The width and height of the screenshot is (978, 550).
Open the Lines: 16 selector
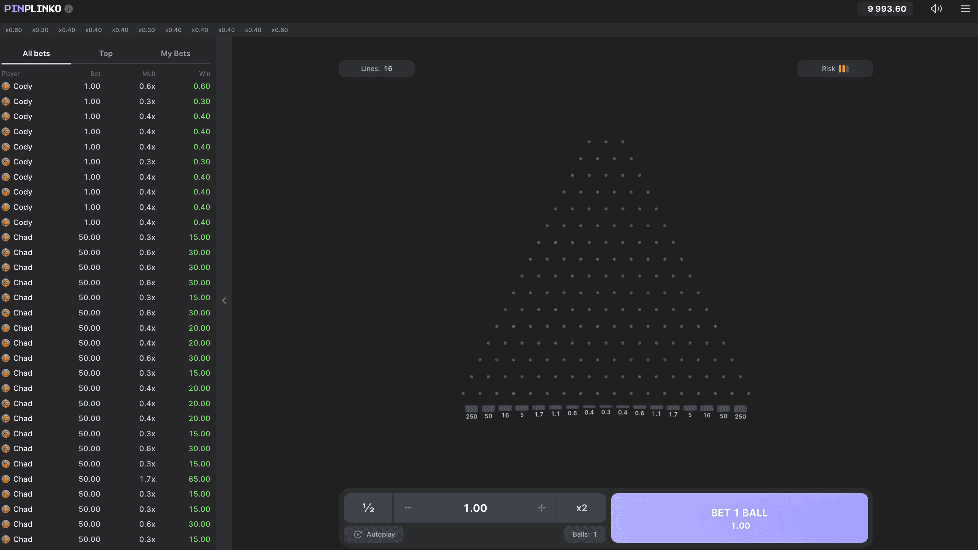coord(376,69)
